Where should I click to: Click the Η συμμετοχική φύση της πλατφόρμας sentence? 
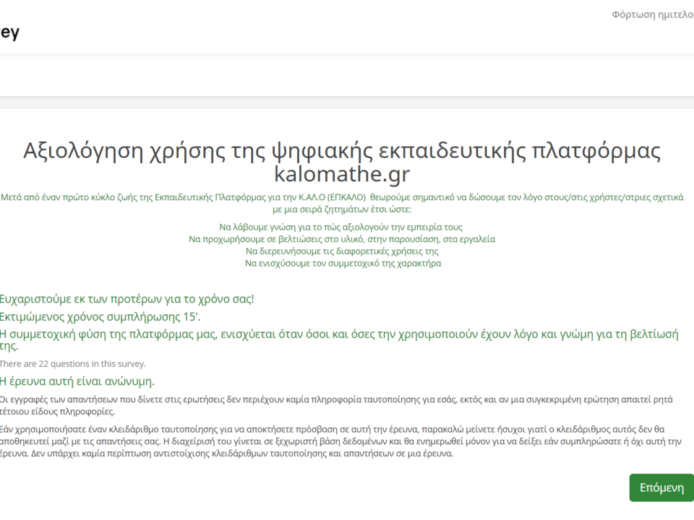click(340, 334)
